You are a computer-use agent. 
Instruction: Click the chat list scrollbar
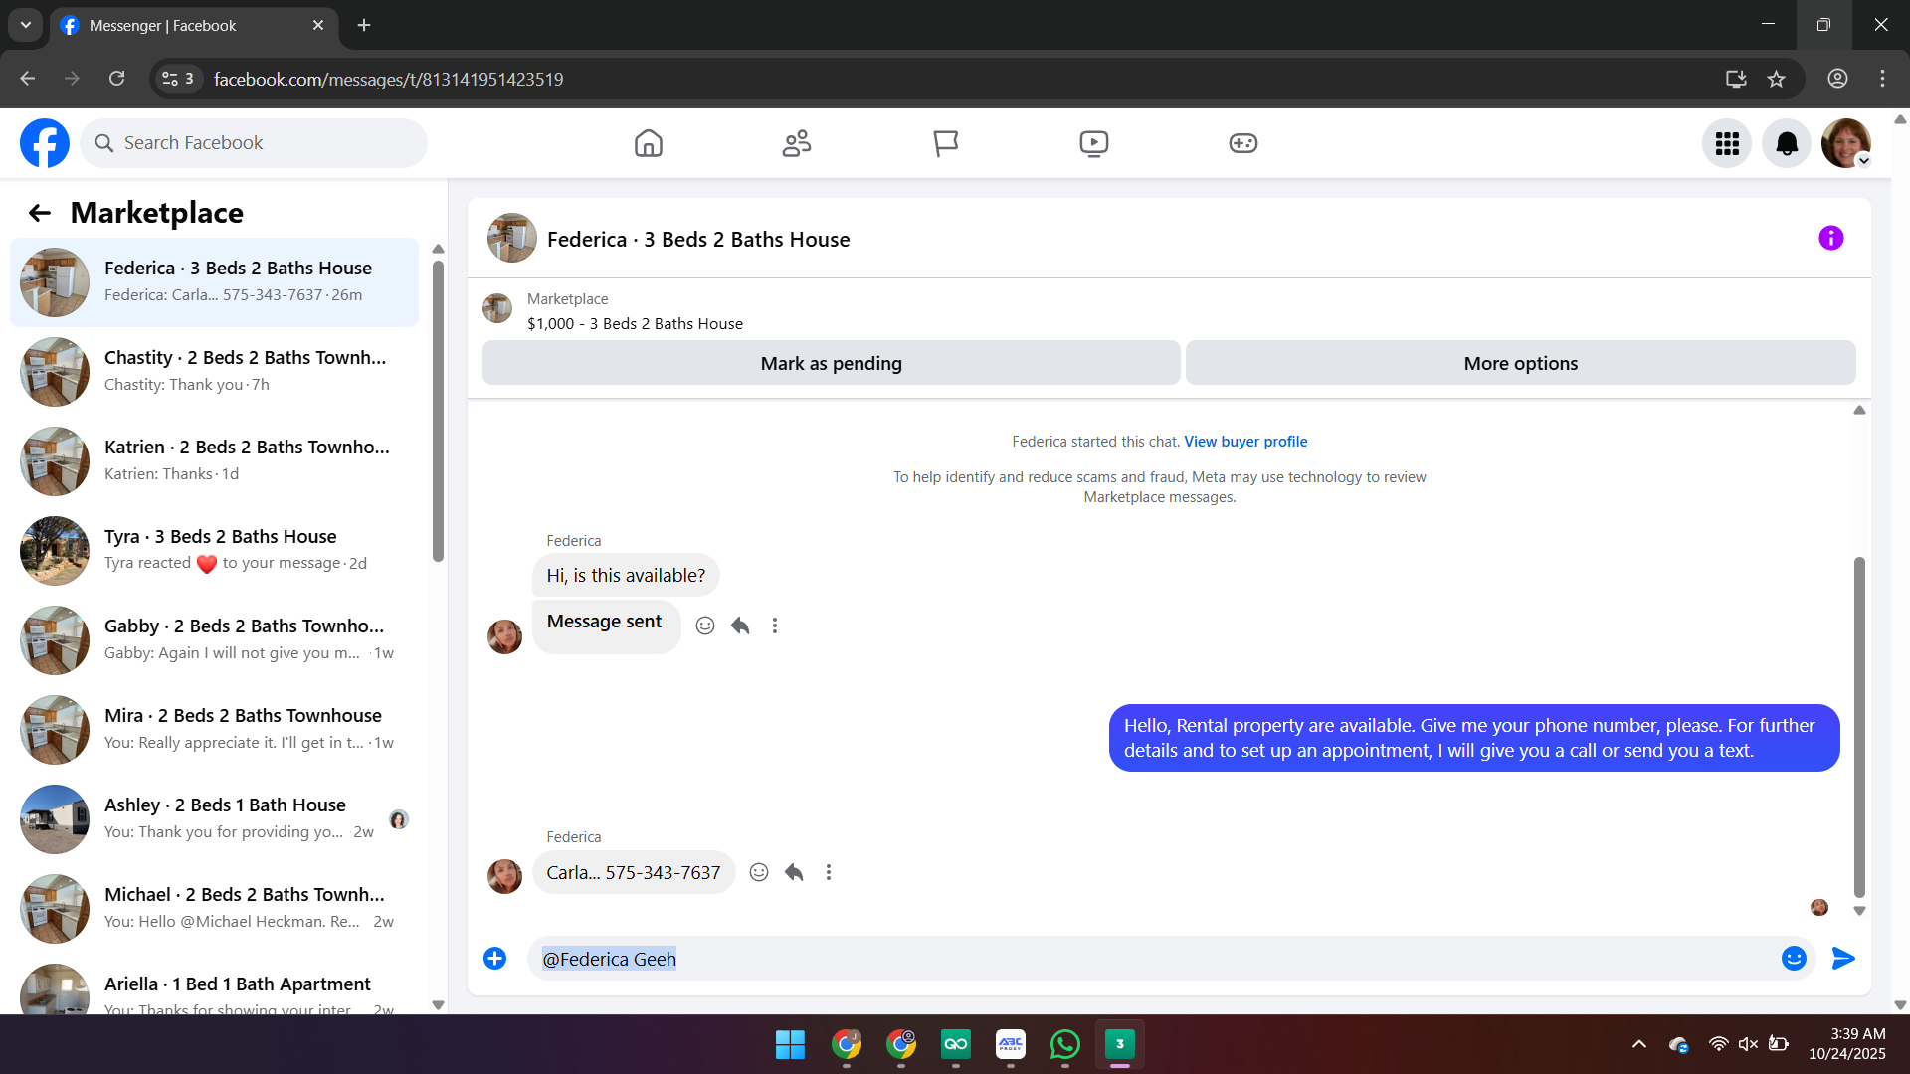(x=438, y=410)
